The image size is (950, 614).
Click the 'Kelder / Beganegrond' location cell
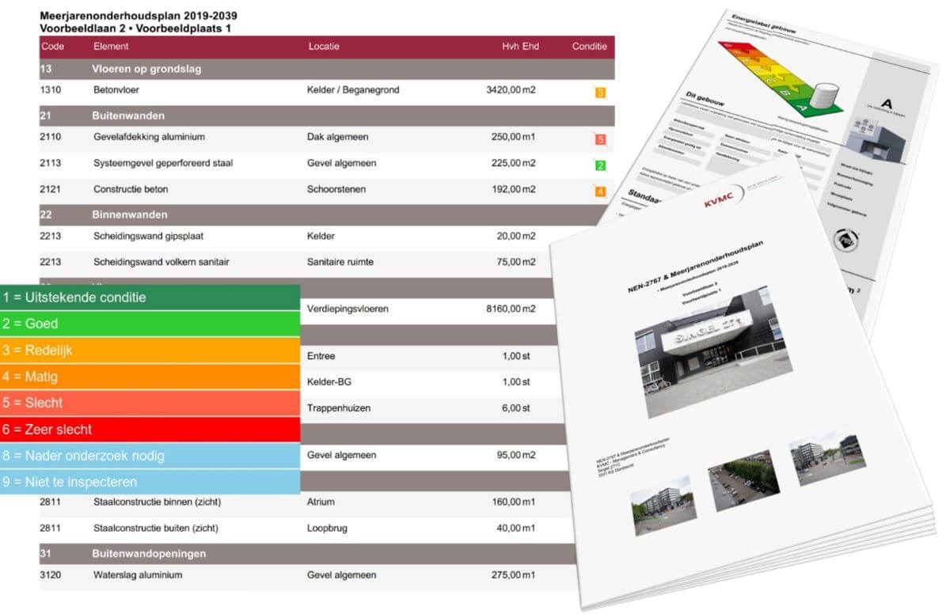click(353, 90)
